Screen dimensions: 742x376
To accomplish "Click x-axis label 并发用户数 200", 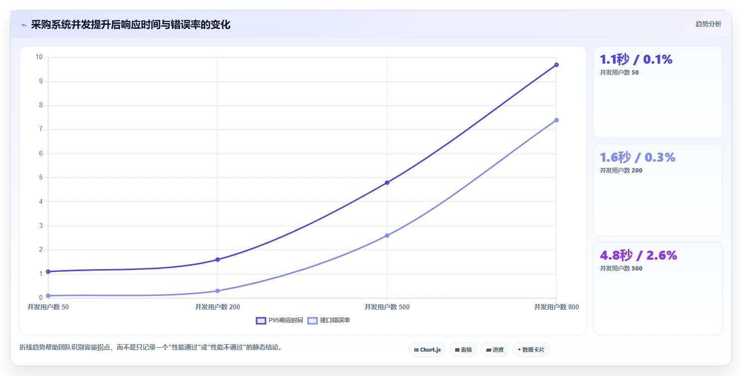I will [218, 307].
